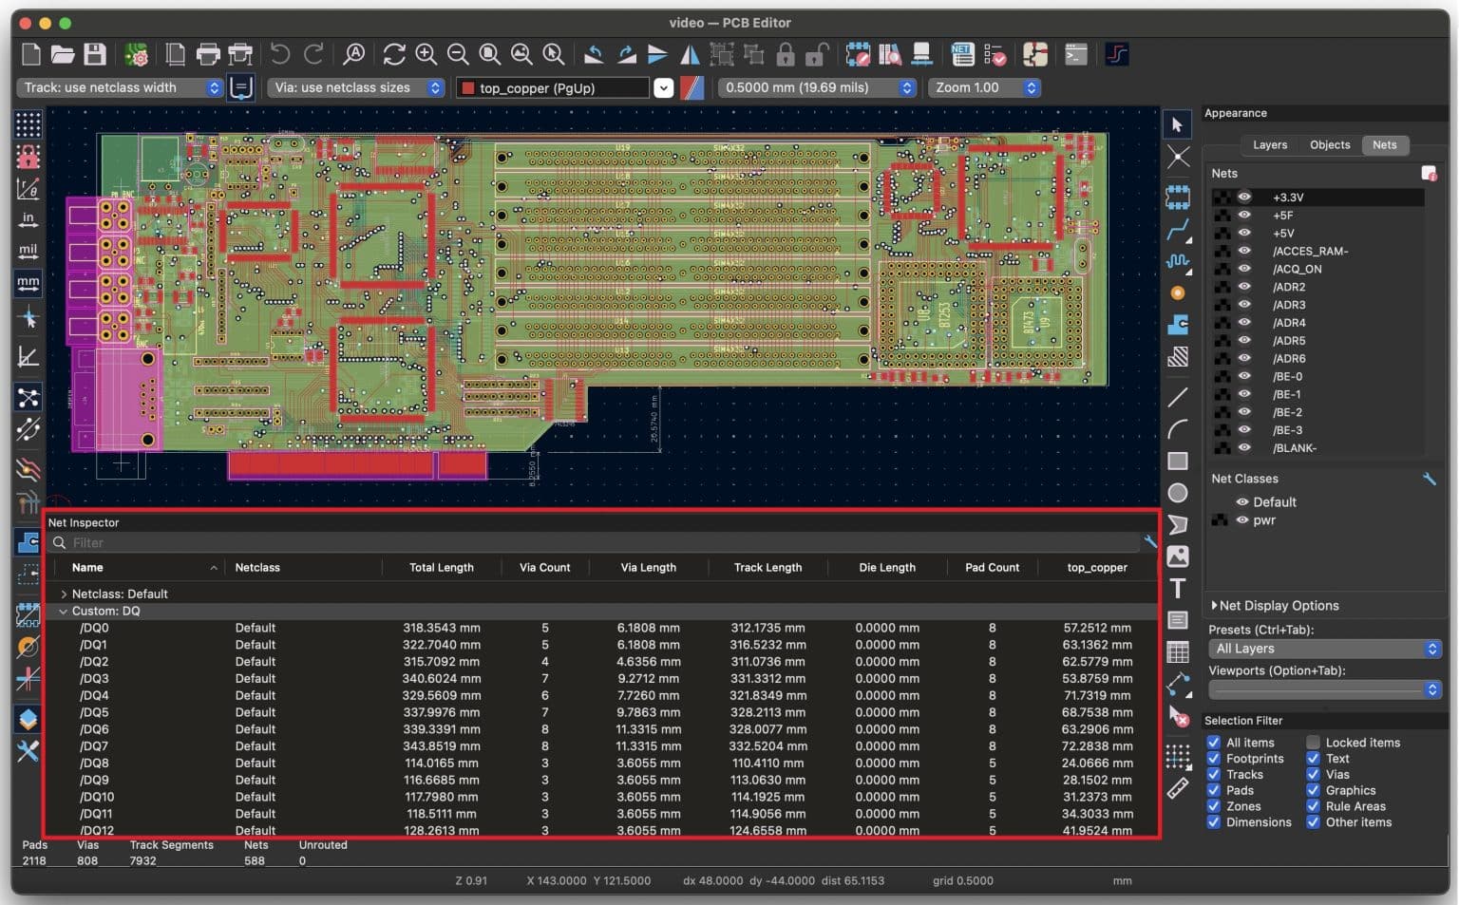Screen dimensions: 1459x905
Task: Select the Objects tab
Action: point(1329,144)
